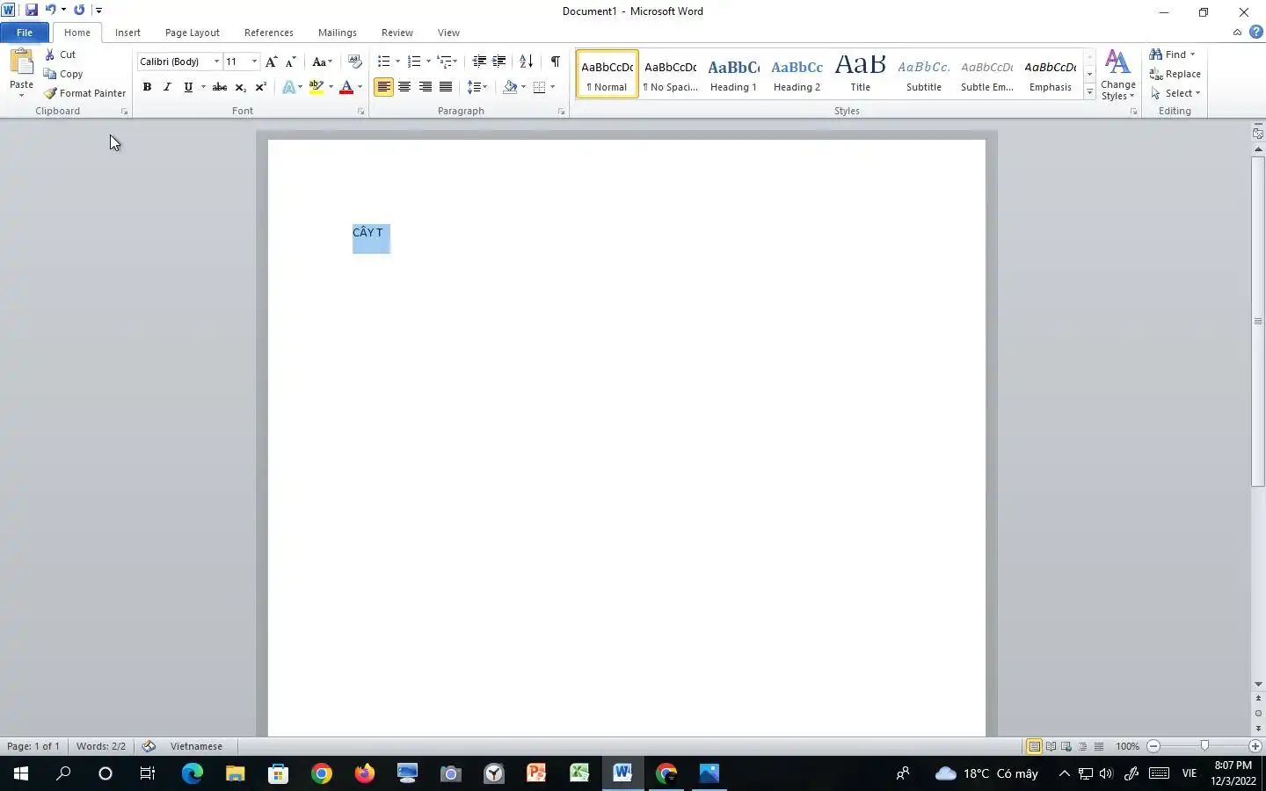Apply the Heading 1 style
1266x791 pixels.
(733, 74)
